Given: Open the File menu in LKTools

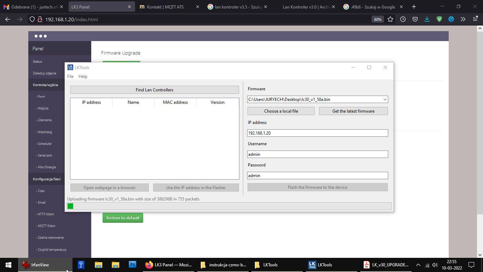Looking at the screenshot, I should click(x=70, y=76).
